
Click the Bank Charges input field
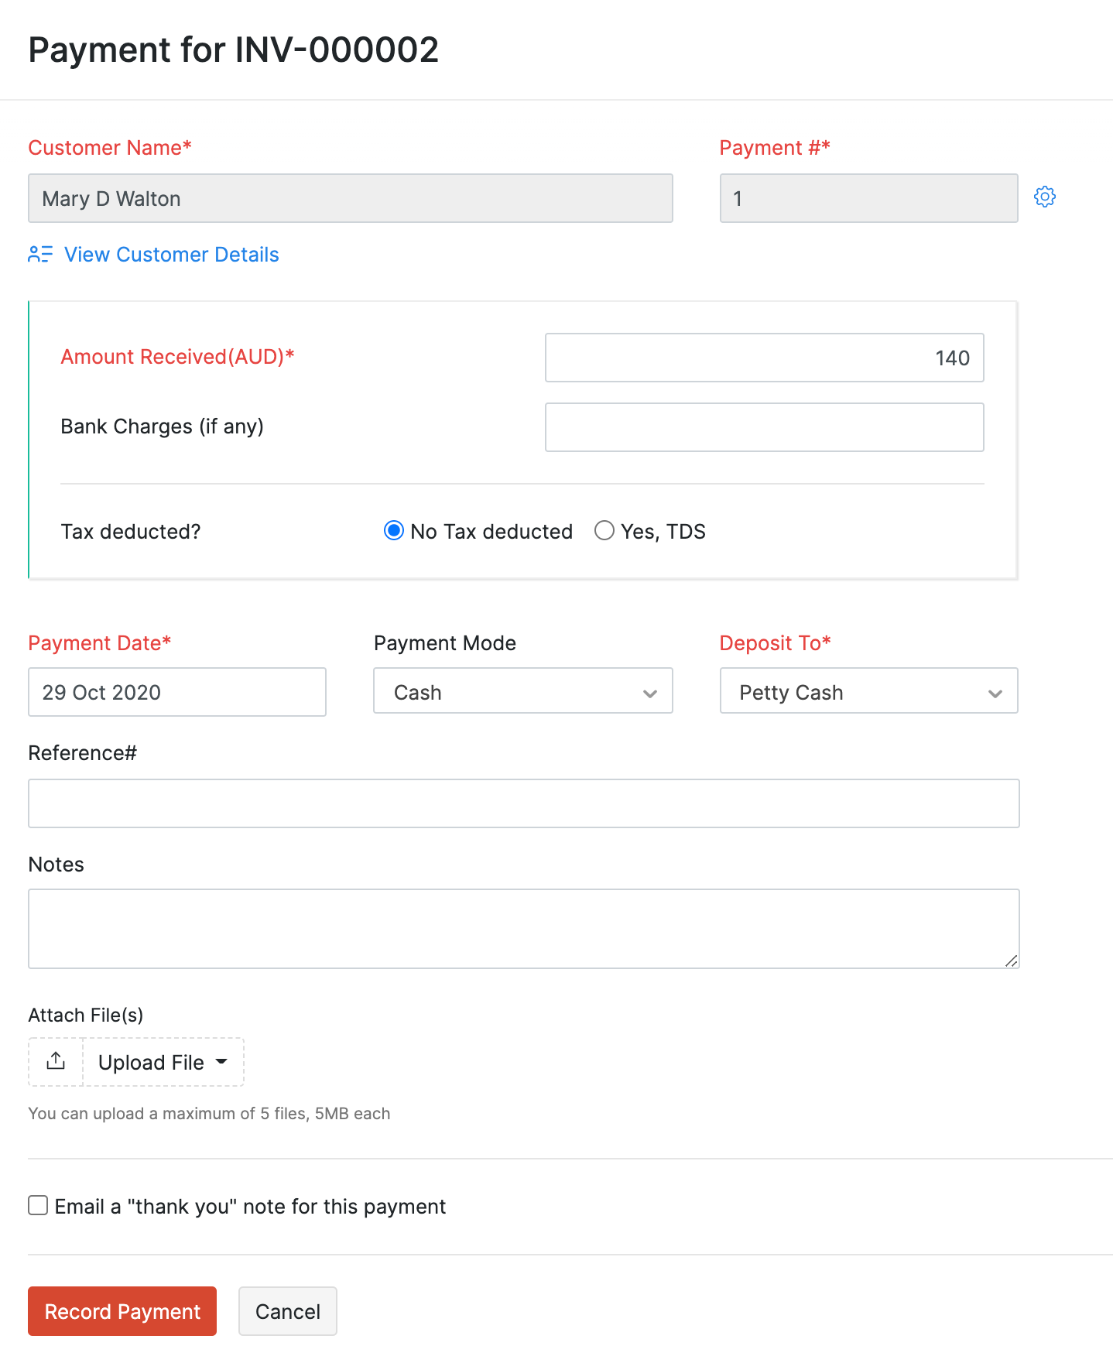point(764,426)
